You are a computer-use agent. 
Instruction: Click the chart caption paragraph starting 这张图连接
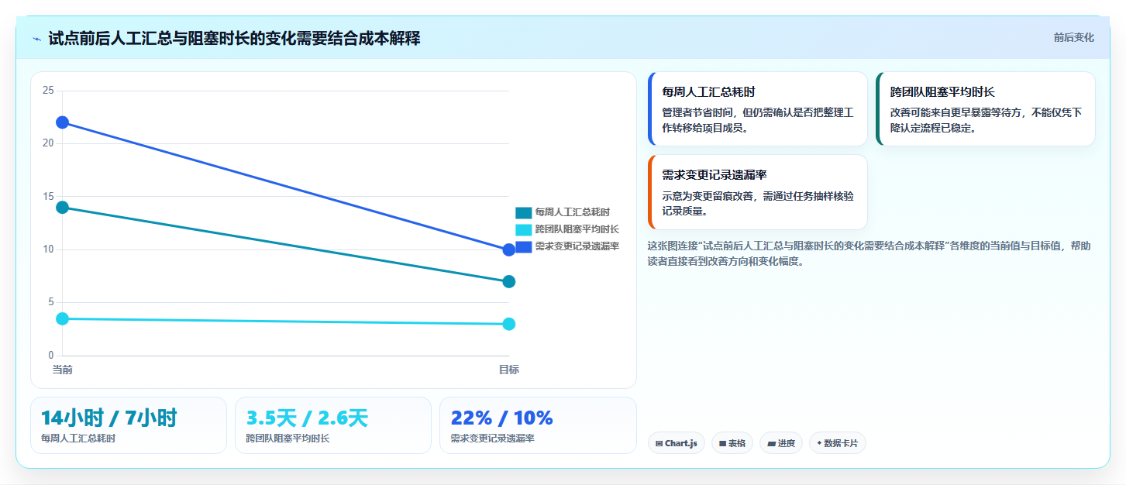pyautogui.click(x=869, y=253)
